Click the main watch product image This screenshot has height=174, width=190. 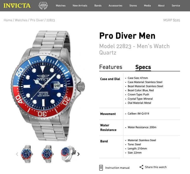tap(48, 86)
